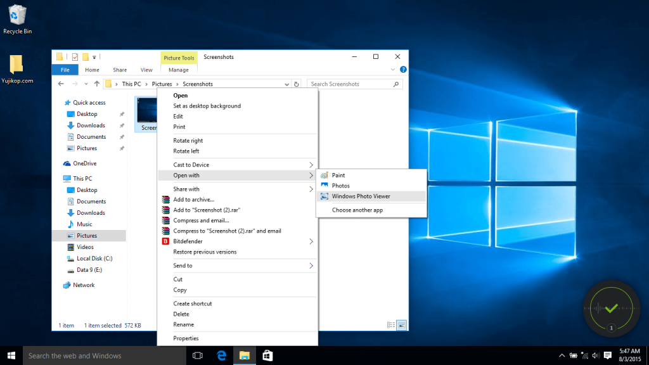This screenshot has height=365, width=649.
Task: Click the Search the web and Windows box
Action: [105, 355]
